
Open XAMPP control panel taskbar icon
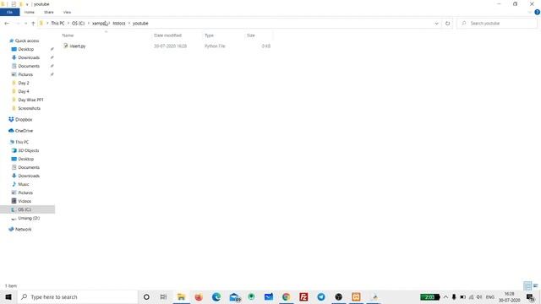pyautogui.click(x=356, y=296)
